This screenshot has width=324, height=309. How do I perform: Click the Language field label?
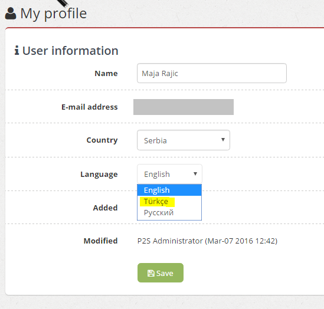[x=99, y=175]
